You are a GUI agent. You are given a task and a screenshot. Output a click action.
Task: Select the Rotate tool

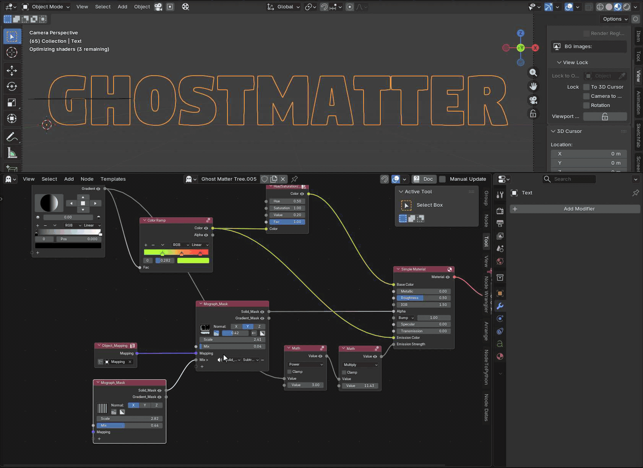12,86
